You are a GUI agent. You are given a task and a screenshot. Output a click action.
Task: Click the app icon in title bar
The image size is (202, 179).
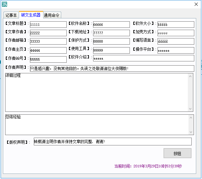click(x=5, y=4)
